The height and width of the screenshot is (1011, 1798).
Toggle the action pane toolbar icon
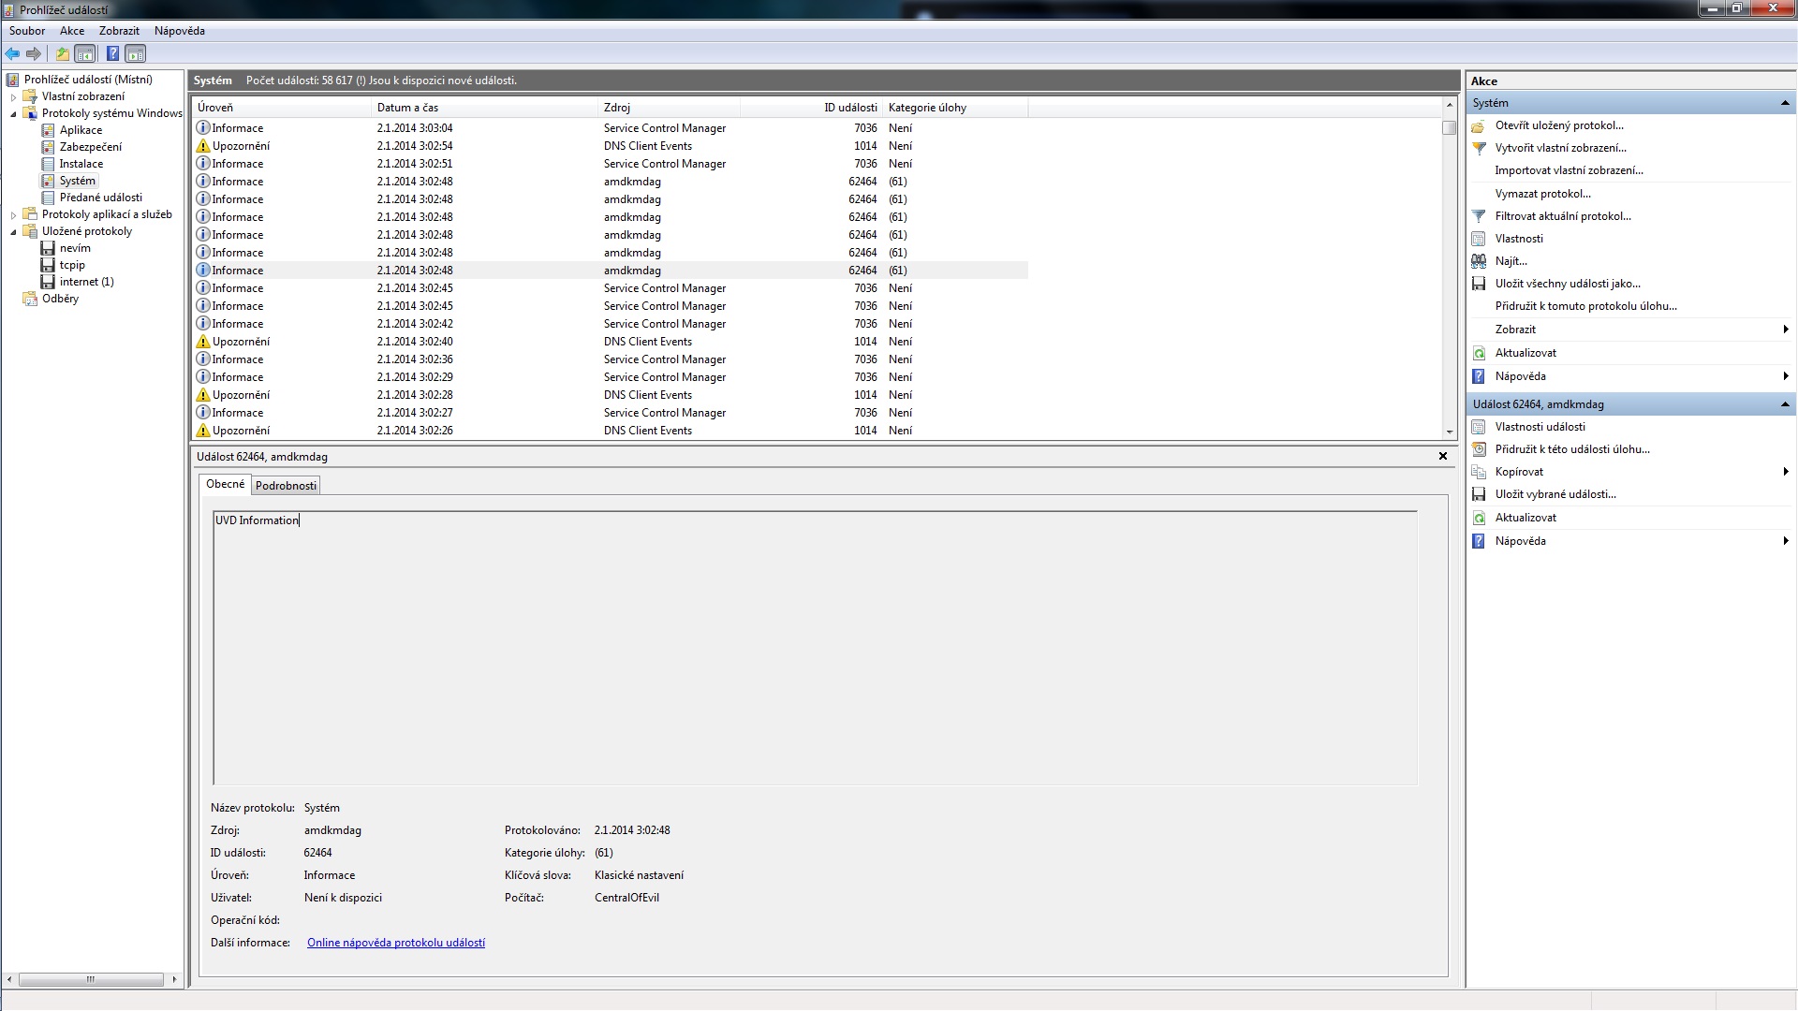pos(136,53)
